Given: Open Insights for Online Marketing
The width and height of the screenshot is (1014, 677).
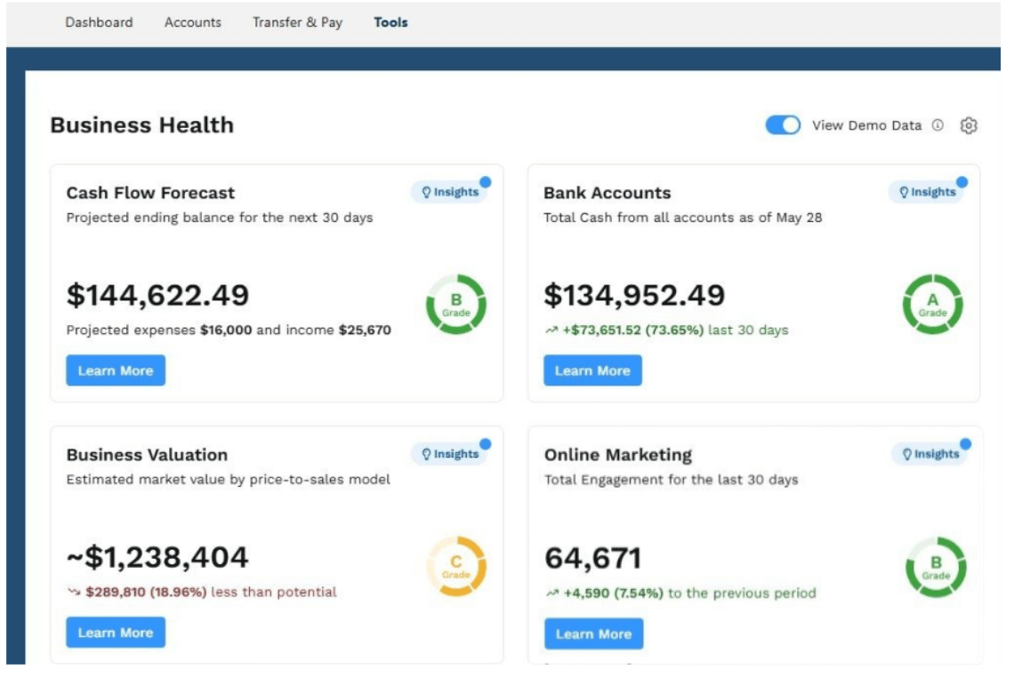Looking at the screenshot, I should click(930, 454).
